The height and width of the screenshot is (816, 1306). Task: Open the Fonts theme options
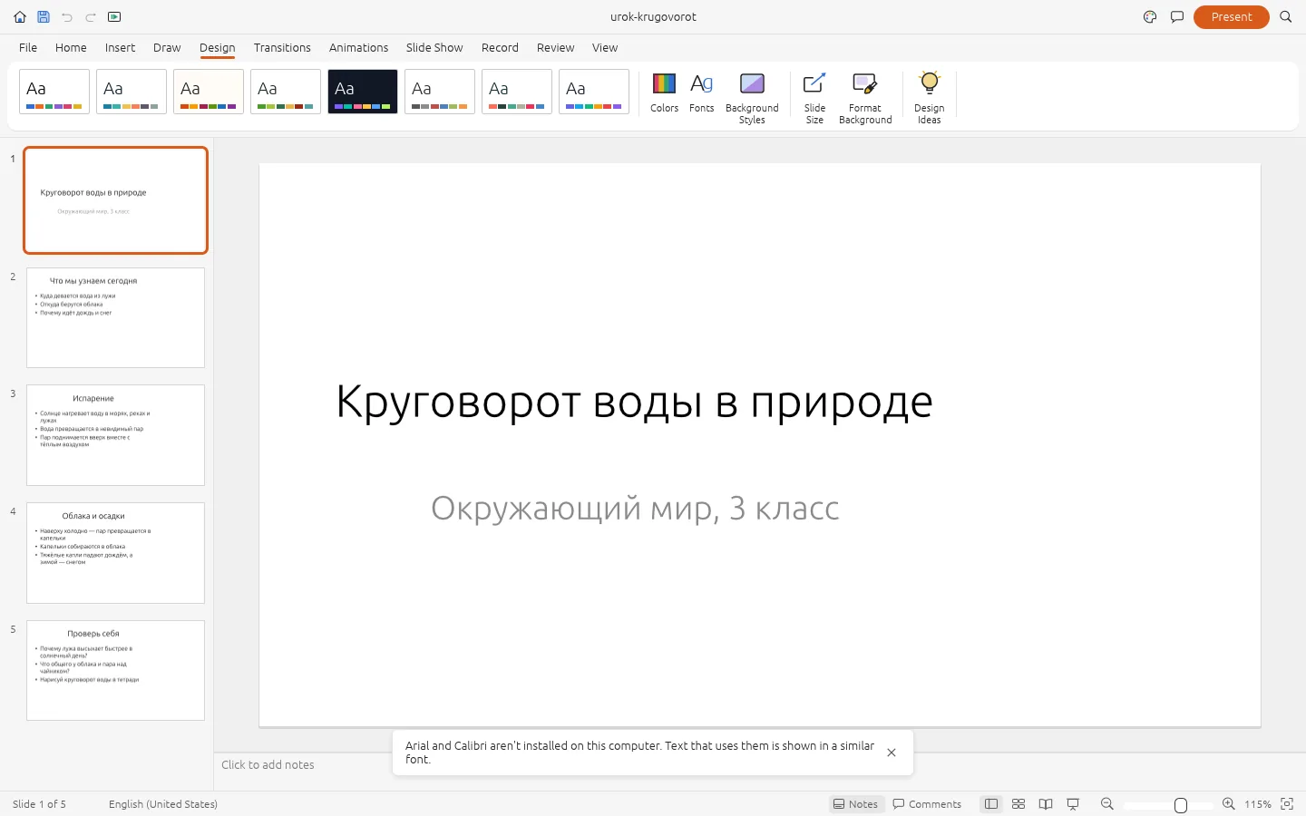pyautogui.click(x=702, y=92)
